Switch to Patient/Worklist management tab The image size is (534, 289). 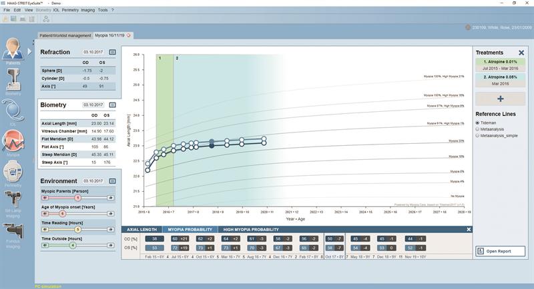65,35
